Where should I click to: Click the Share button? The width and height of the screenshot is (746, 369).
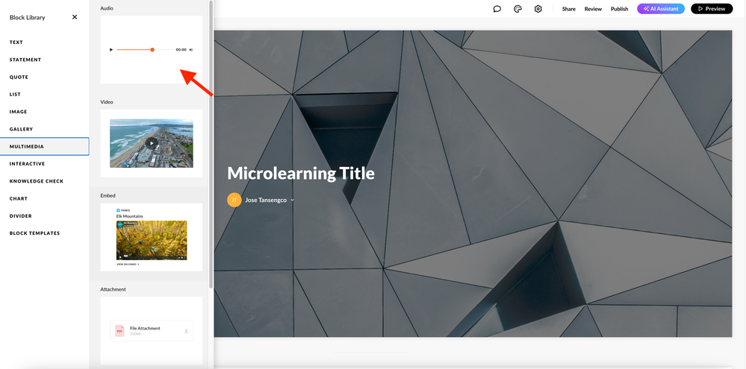(x=568, y=9)
